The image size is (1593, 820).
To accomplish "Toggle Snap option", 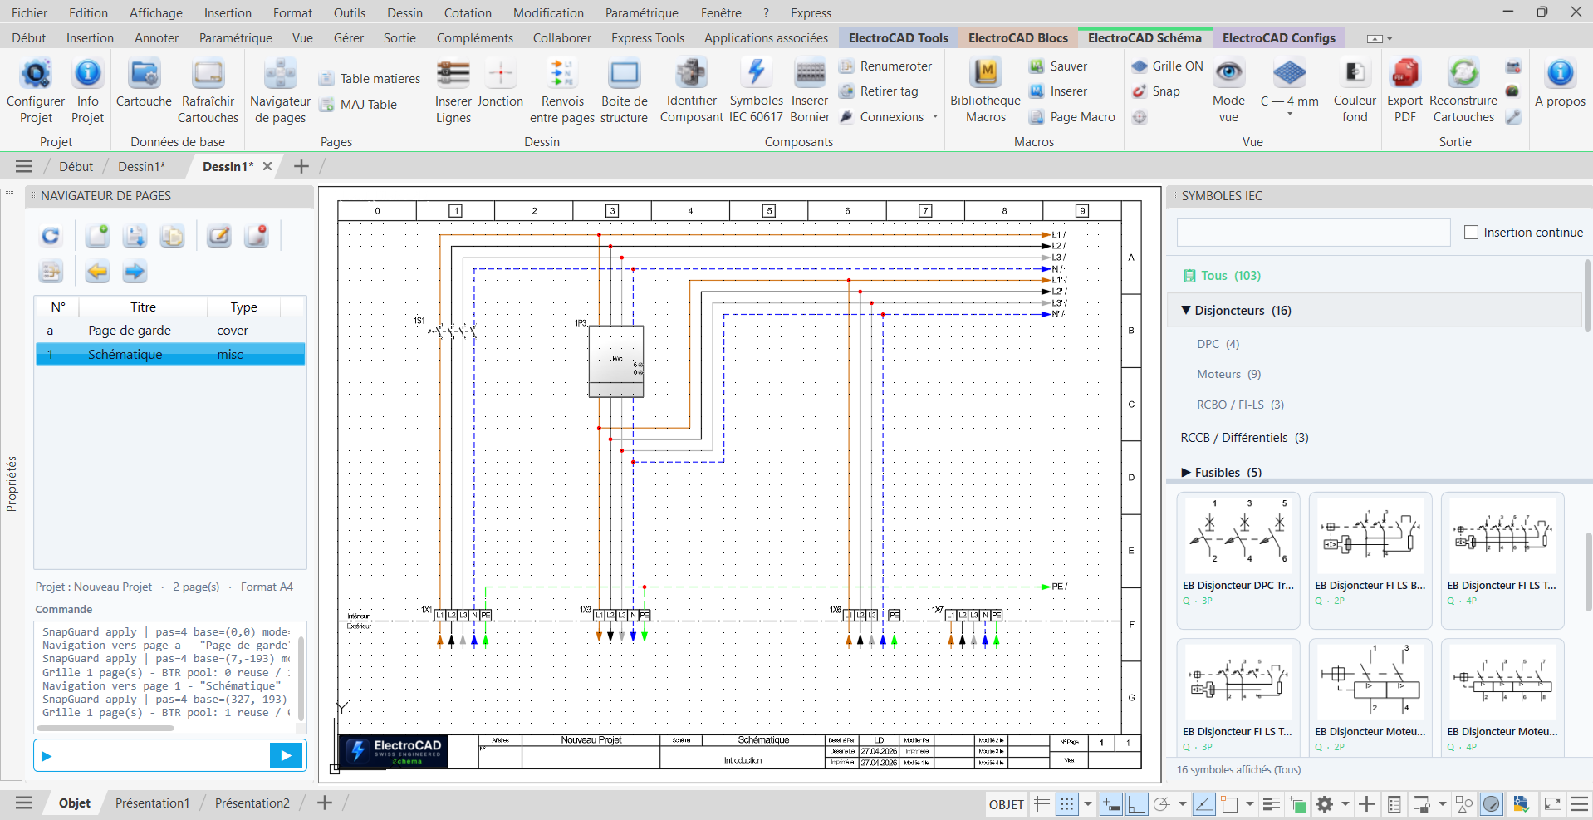I will [1156, 91].
